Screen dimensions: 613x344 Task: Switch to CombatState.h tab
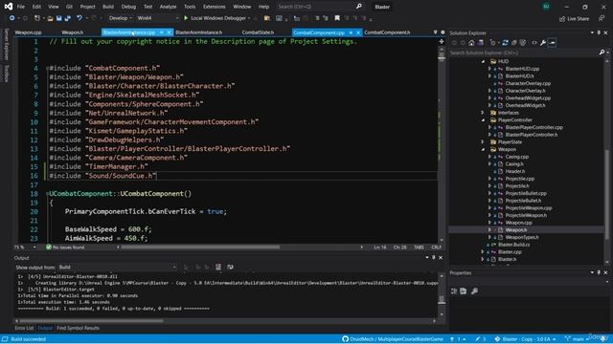258,32
